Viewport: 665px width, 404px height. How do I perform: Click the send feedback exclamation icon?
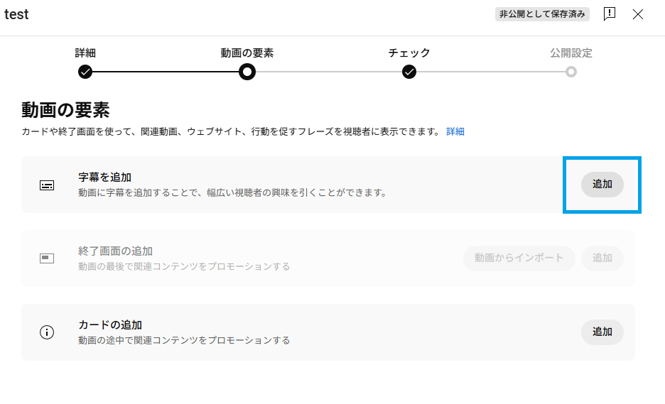609,14
